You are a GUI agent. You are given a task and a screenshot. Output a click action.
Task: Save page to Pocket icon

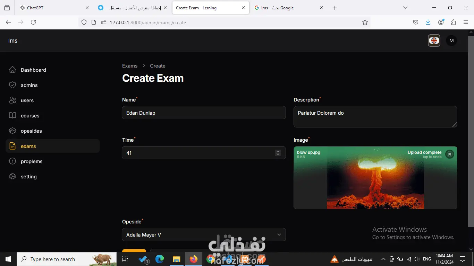coord(416,23)
